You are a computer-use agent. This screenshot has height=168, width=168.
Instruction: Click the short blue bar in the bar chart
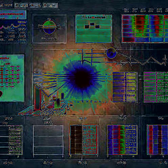[62, 96]
